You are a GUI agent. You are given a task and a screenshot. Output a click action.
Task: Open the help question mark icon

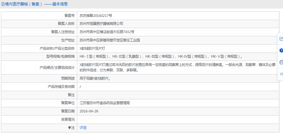pyautogui.click(x=281, y=50)
